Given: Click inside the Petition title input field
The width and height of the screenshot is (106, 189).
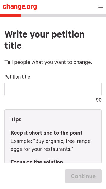Looking at the screenshot, I should [x=53, y=89].
